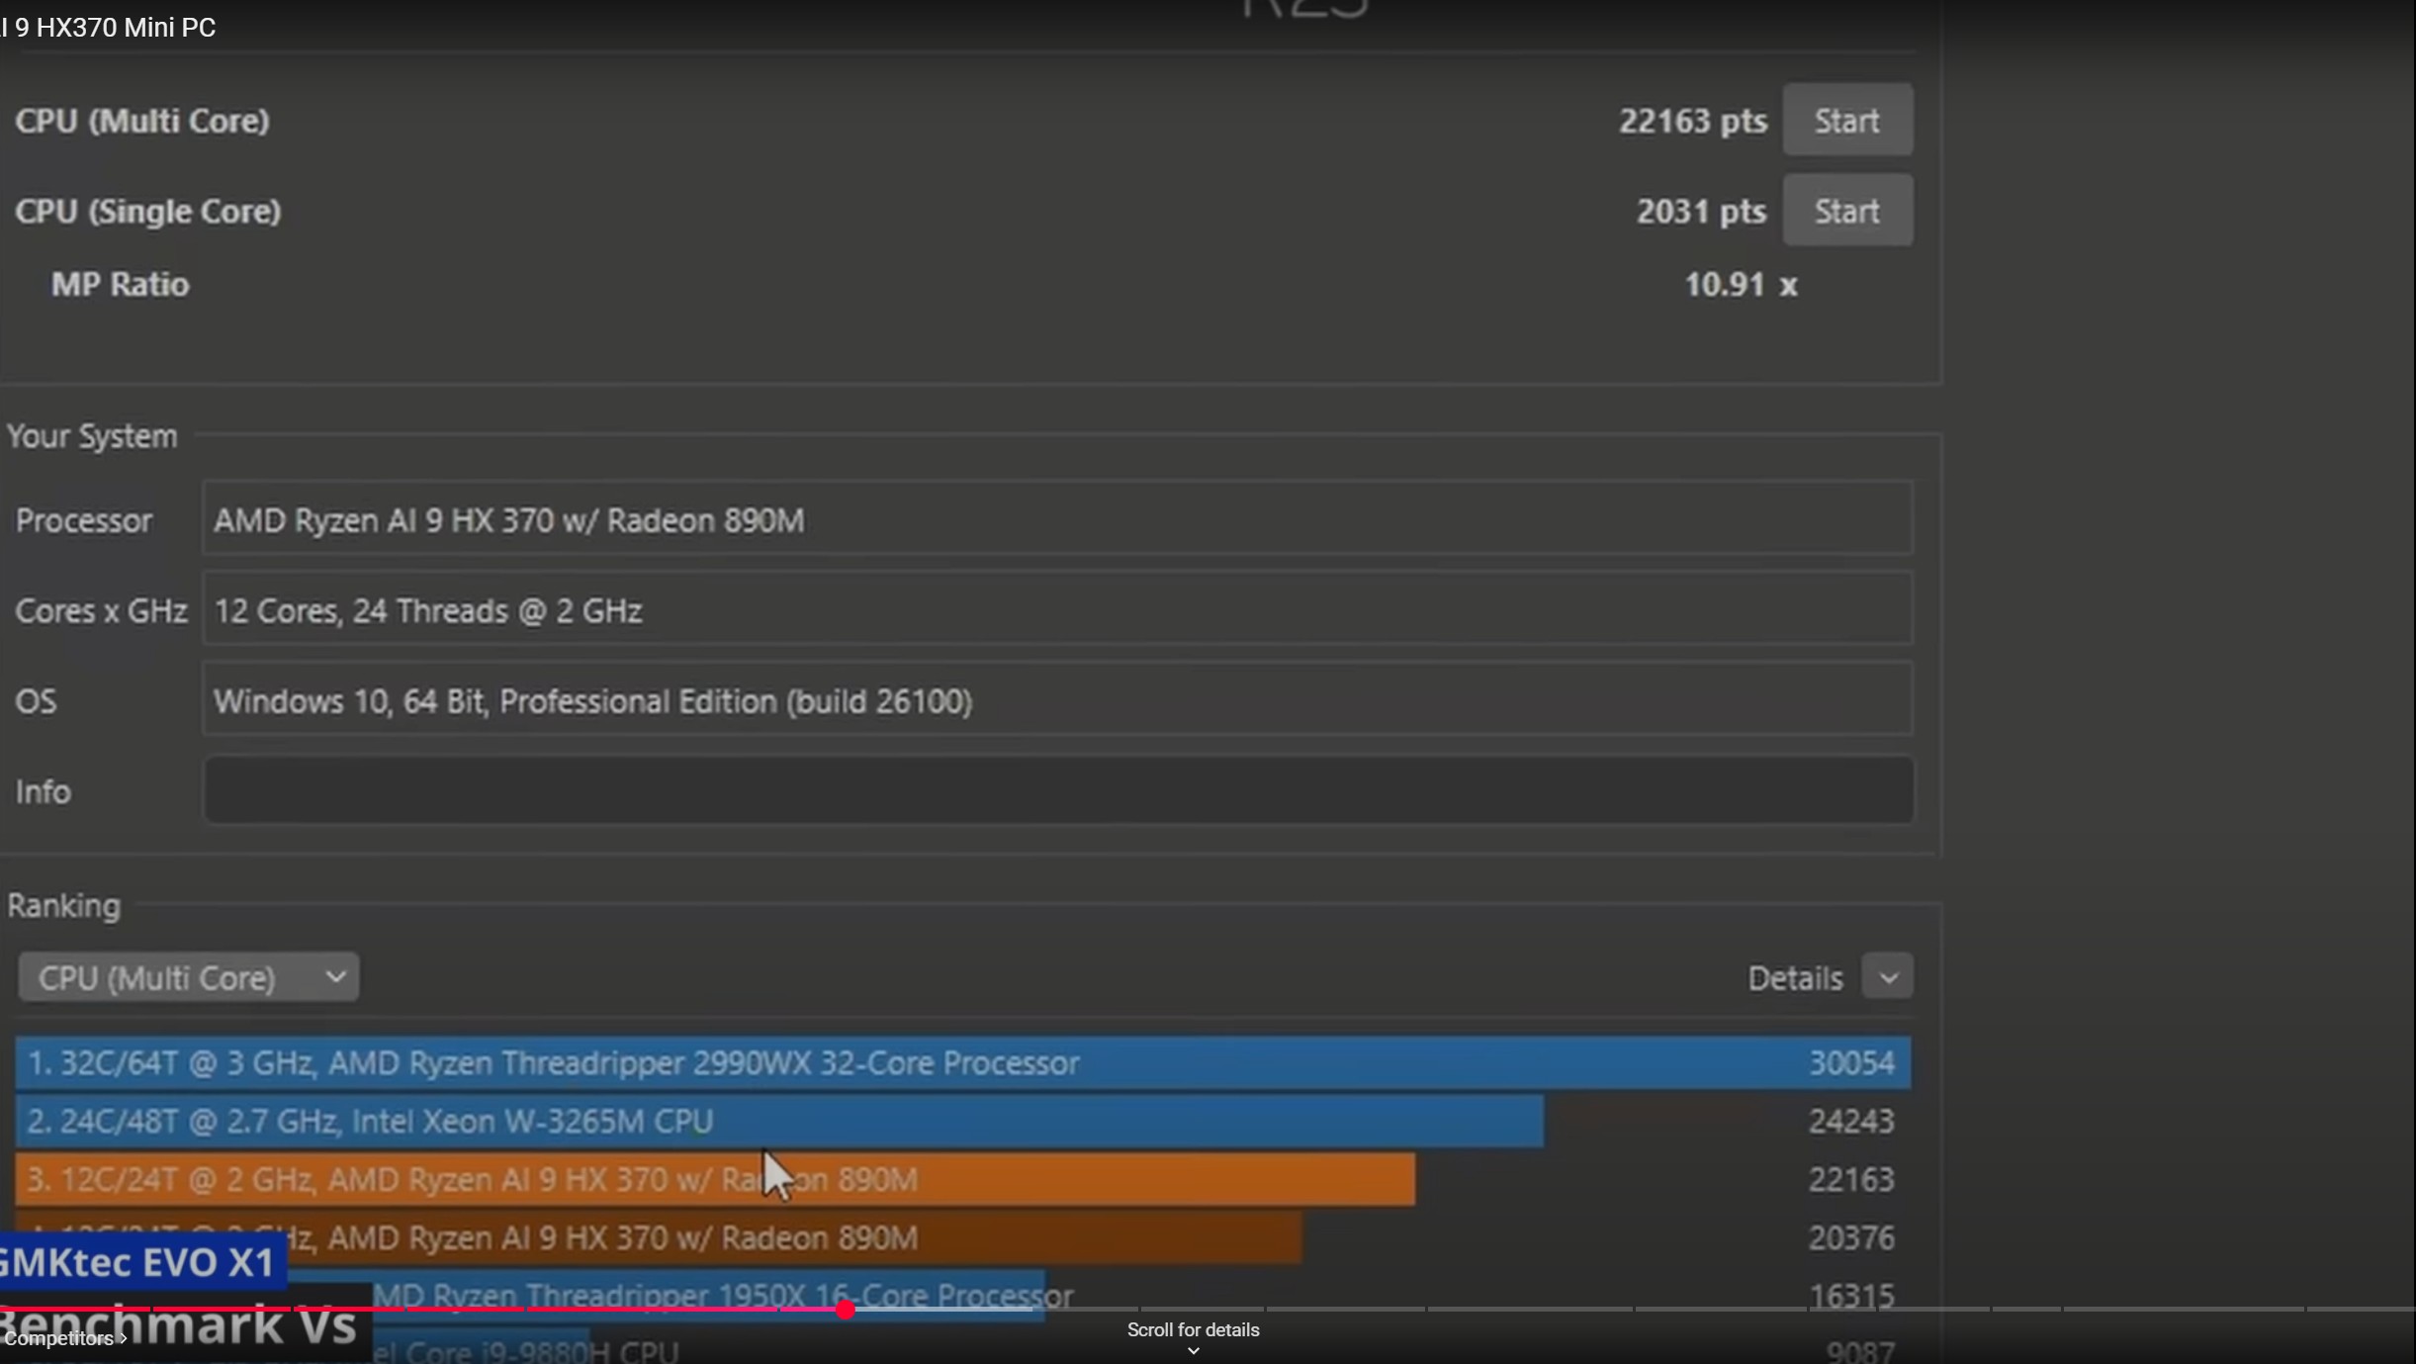
Task: Click the 22163 pts multi core score
Action: click(x=1692, y=121)
